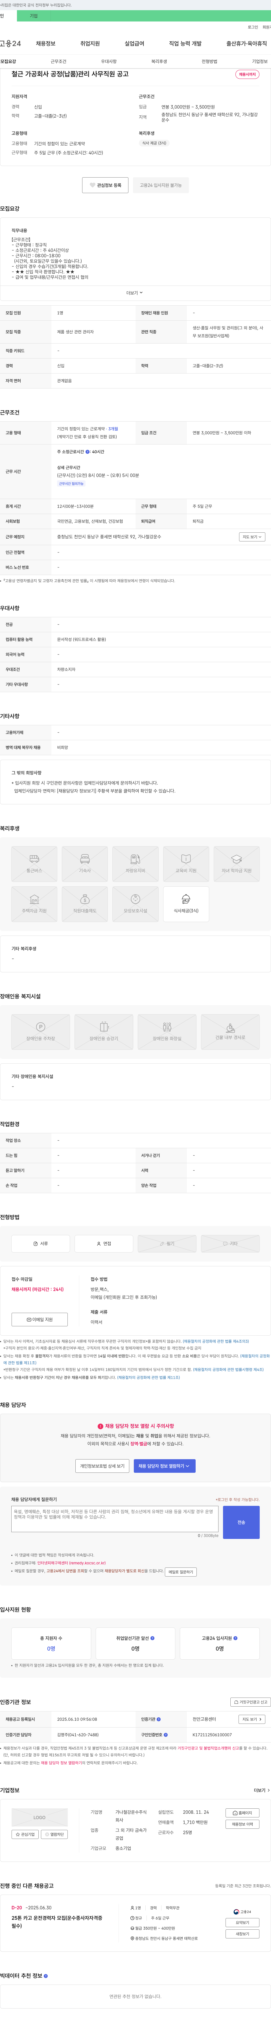
Task: Click info icon beside 고용24 입사지원
Action: (x=235, y=1638)
